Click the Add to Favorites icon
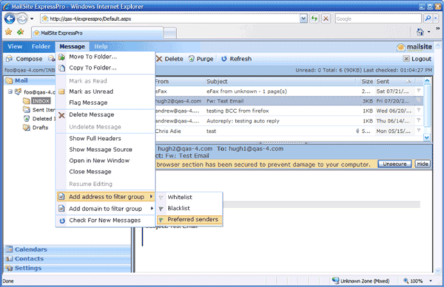The height and width of the screenshot is (287, 444). [20, 32]
